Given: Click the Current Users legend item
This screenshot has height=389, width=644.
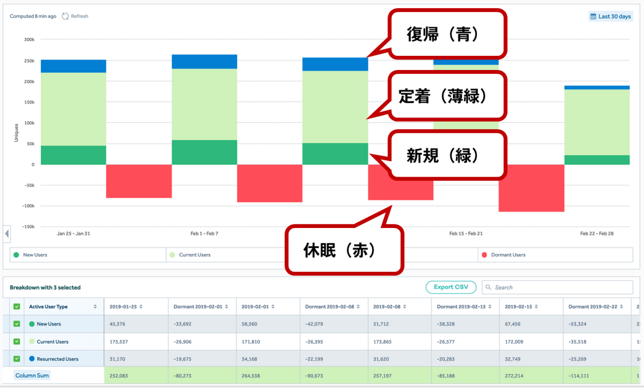Looking at the screenshot, I should [x=195, y=255].
